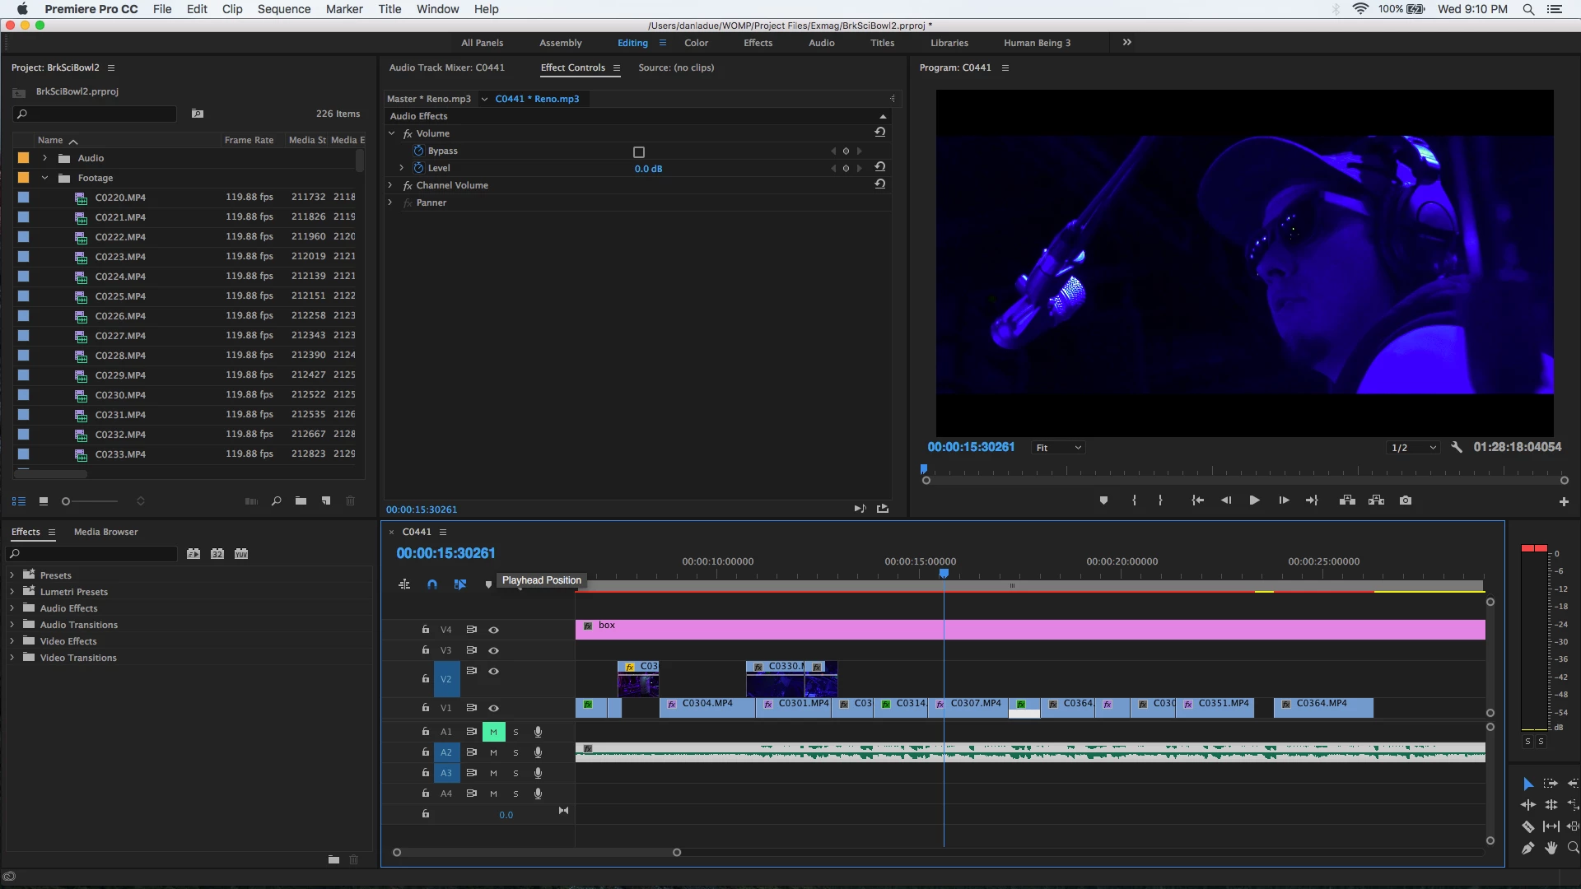
Task: Click the Add Marker button under Program monitor
Action: 1103,500
